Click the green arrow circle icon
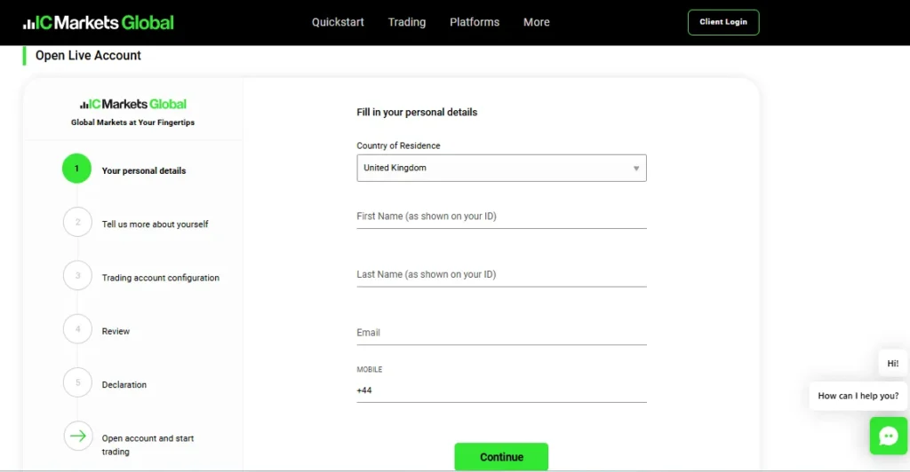The image size is (910, 472). point(78,437)
